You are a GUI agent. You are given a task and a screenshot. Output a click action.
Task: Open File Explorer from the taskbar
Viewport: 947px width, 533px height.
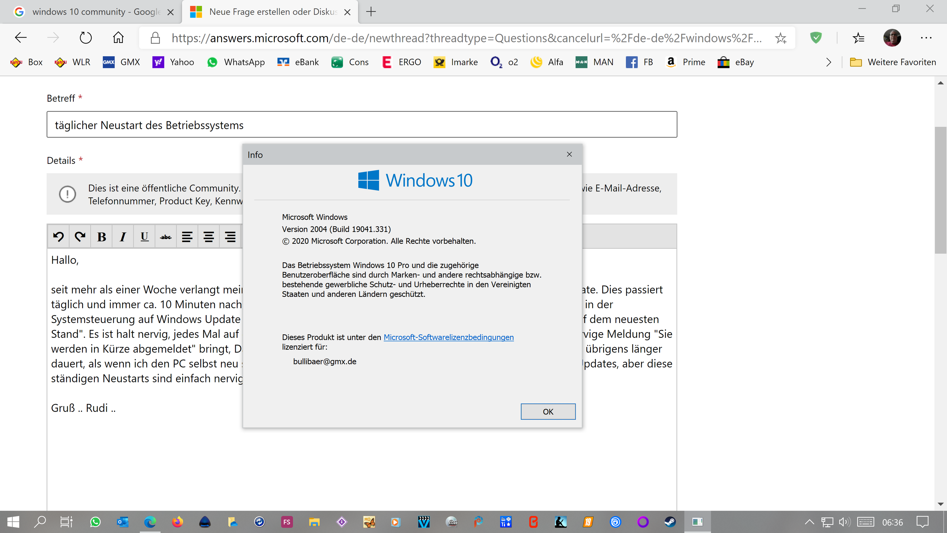(x=314, y=522)
